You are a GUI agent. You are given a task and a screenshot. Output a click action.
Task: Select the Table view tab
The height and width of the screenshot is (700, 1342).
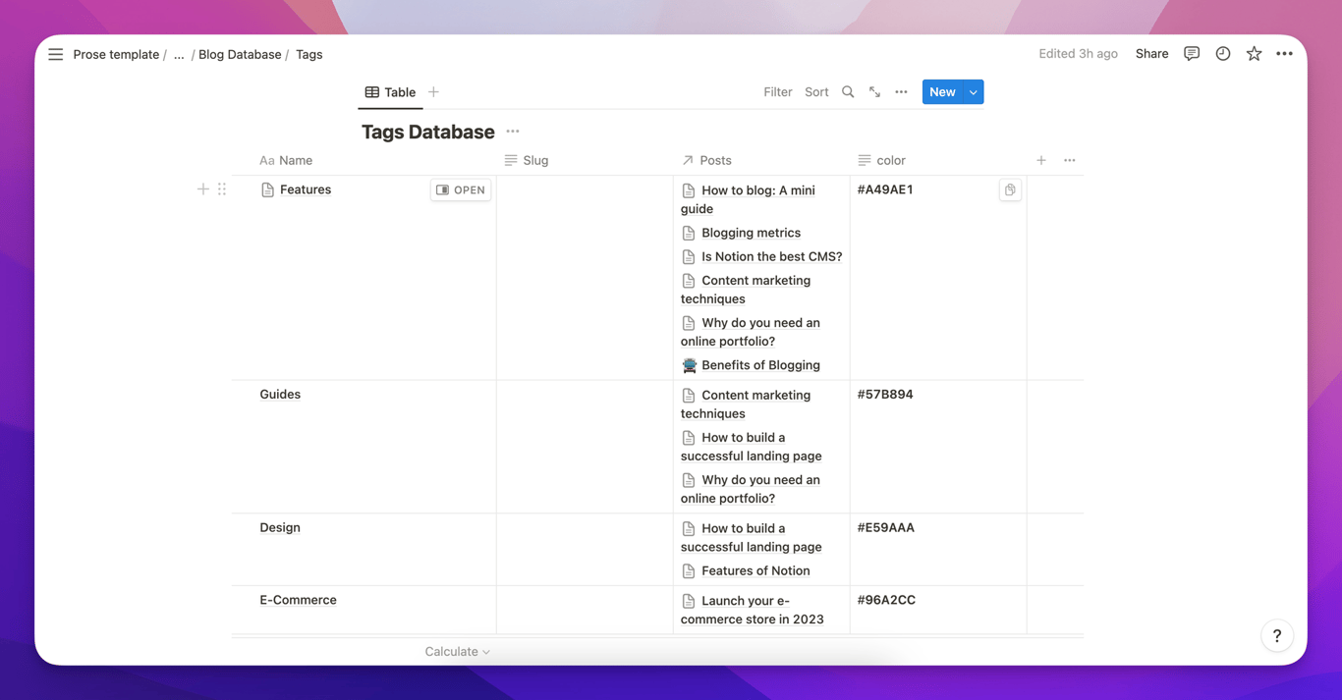pos(390,92)
